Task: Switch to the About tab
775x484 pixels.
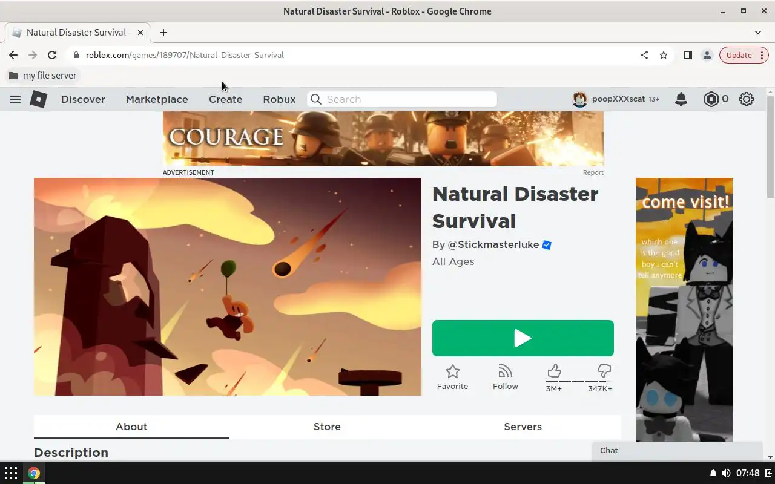Action: click(x=131, y=427)
